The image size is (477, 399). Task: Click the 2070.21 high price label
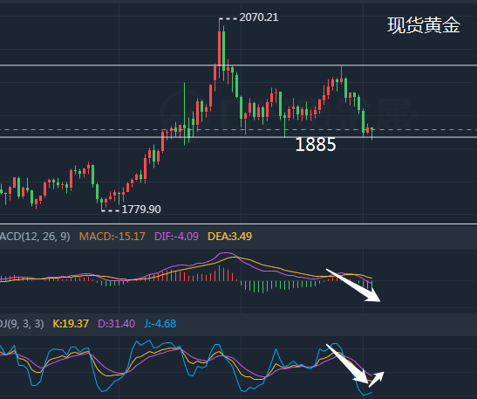[259, 17]
